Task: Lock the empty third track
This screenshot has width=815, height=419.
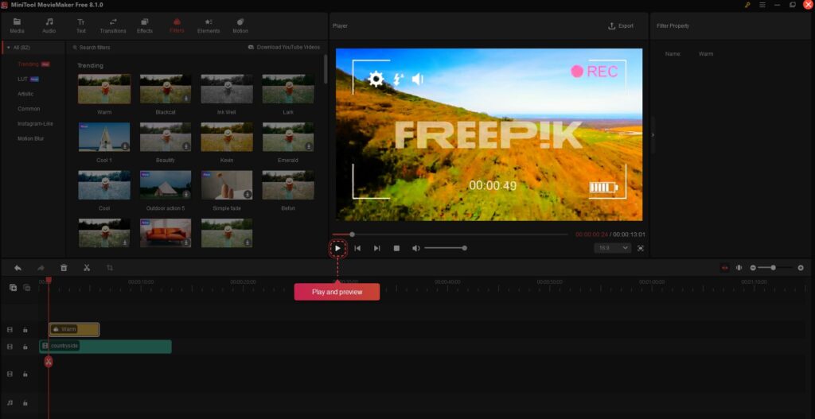Action: pyautogui.click(x=25, y=374)
